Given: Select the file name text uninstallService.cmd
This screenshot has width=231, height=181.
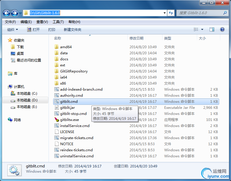Looking at the screenshot, I should (77, 156).
